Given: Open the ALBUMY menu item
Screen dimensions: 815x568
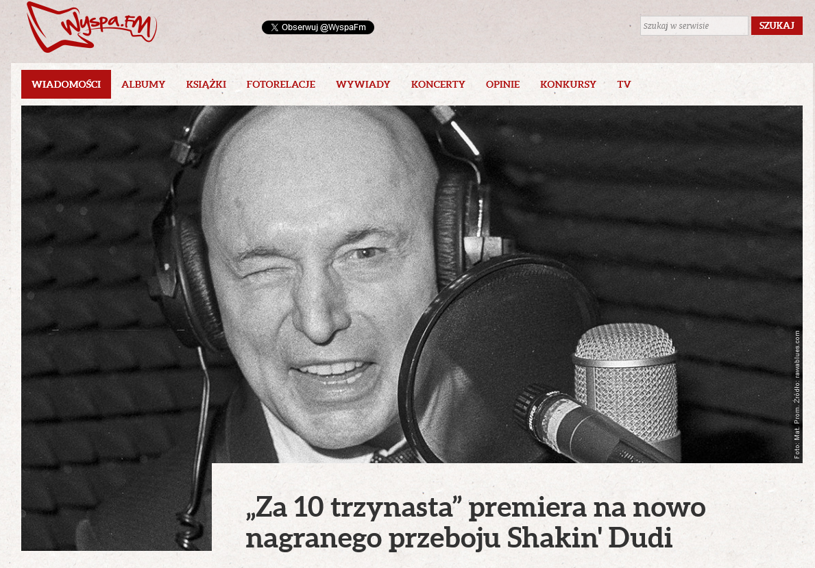Looking at the screenshot, I should point(143,84).
